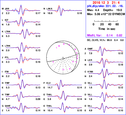Click the JAN Z waveform trace
The height and width of the screenshot is (115, 126).
pyautogui.click(x=23, y=10)
